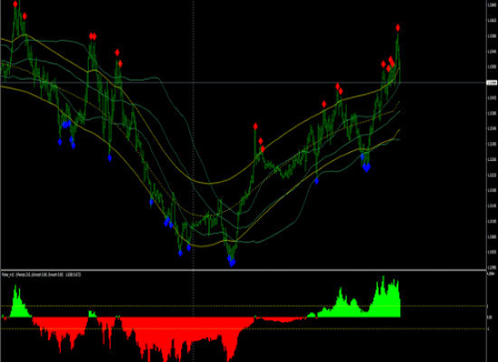The image size is (498, 362).
Task: Select the lower dotted level line in indicator window
Action: 243,329
